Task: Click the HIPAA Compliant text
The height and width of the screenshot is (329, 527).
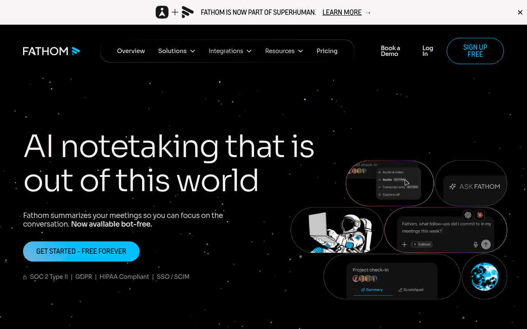Action: [124, 277]
